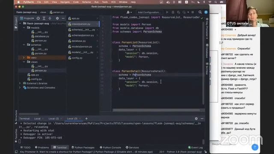Viewport: 274px width, 154px height.
Task: Select opened file locate icon in Project panel
Action: 38,18
